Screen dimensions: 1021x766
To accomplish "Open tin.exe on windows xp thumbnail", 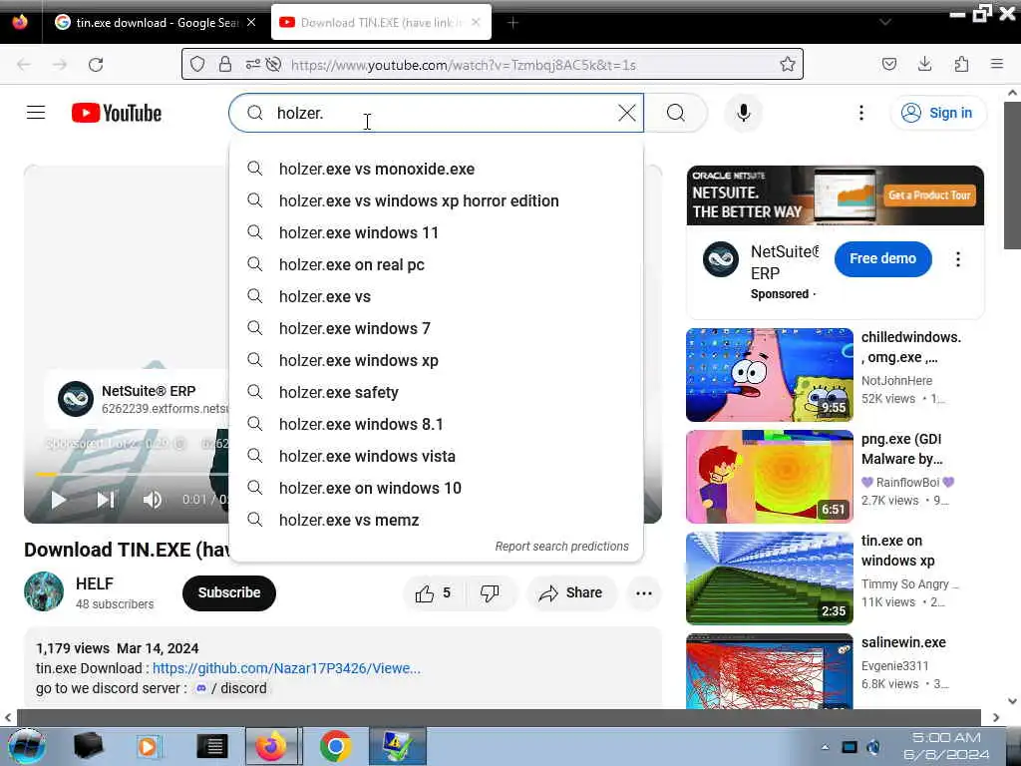I will (x=769, y=577).
